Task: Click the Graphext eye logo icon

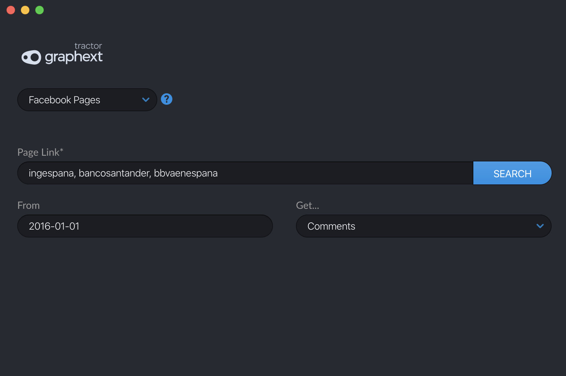Action: point(31,57)
